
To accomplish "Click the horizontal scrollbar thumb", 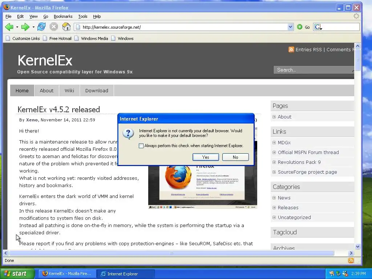I will point(171,253).
